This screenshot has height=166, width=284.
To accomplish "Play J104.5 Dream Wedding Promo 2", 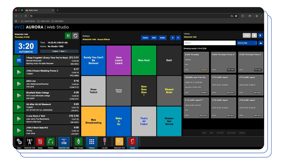I will click(x=19, y=72).
